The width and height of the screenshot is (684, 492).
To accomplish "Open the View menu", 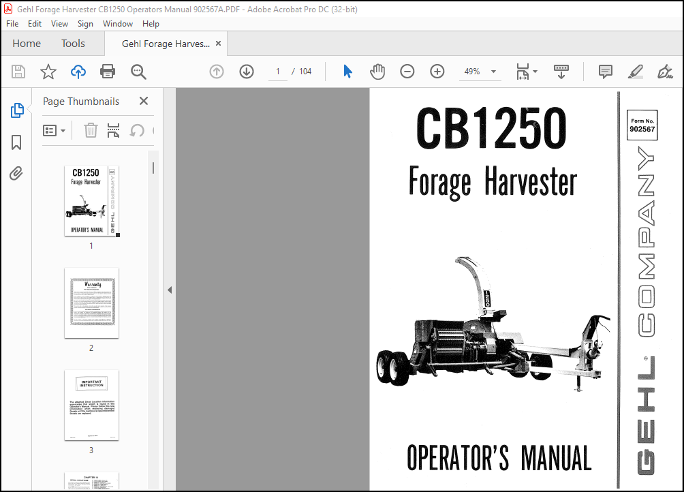I will [x=59, y=24].
